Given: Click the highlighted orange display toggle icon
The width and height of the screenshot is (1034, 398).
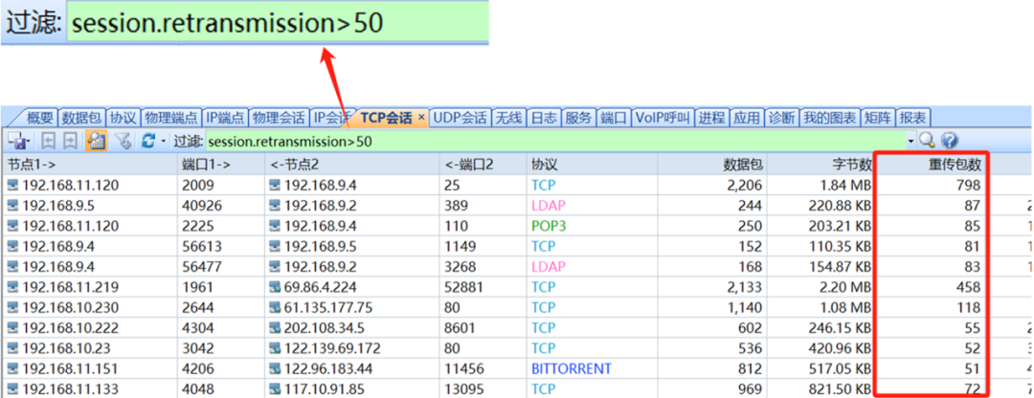Looking at the screenshot, I should tap(97, 142).
